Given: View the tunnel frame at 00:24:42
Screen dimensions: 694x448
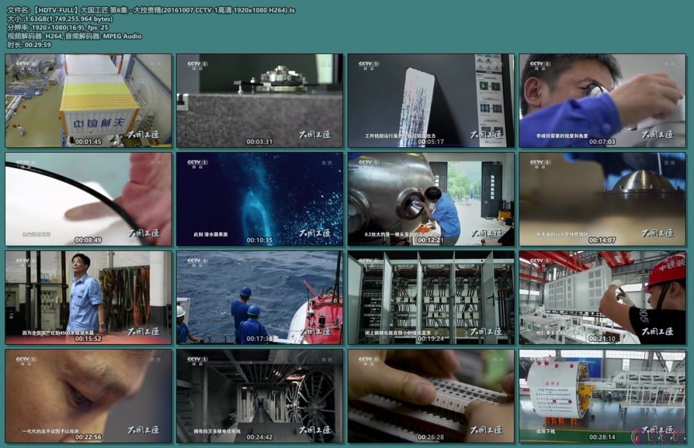Looking at the screenshot, I should coord(260,396).
